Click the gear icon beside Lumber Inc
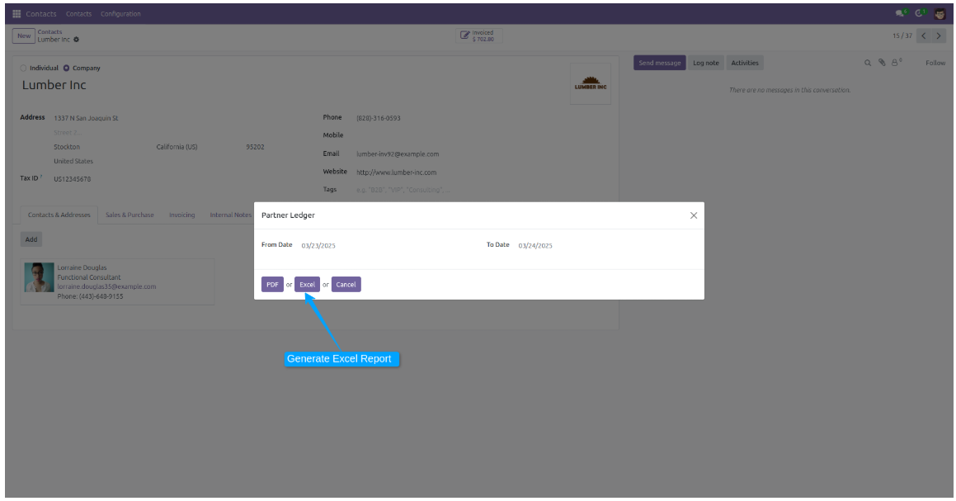 tap(77, 40)
